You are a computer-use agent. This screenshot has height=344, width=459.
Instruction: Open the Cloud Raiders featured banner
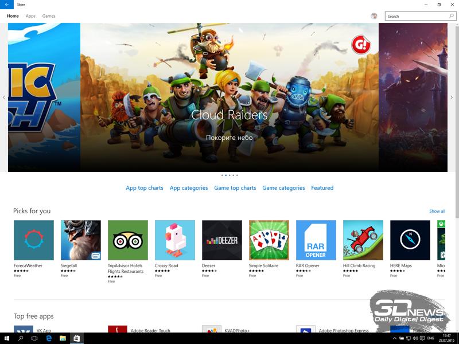(x=229, y=97)
